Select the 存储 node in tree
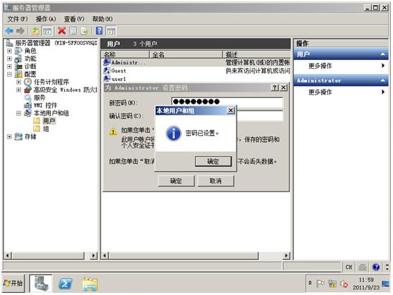This screenshot has height=295, width=393. coord(30,137)
